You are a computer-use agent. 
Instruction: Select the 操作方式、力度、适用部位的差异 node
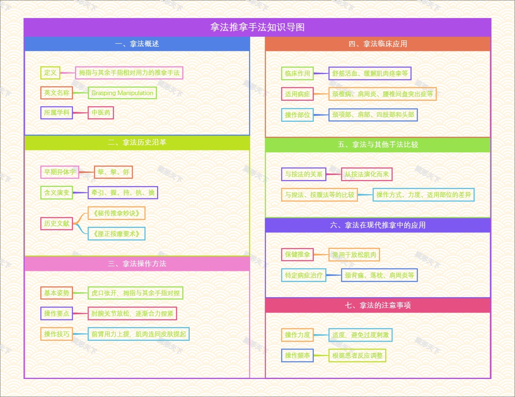tap(424, 195)
